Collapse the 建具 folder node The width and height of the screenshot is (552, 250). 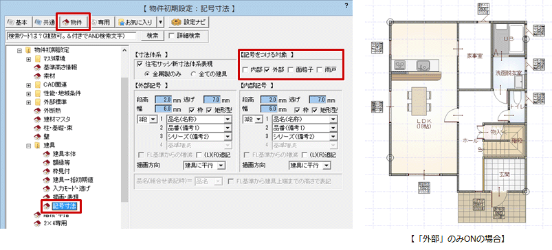tap(29, 145)
